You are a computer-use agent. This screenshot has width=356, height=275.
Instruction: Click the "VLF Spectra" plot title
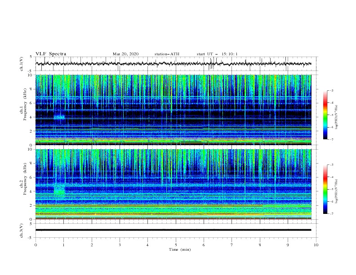coord(51,54)
